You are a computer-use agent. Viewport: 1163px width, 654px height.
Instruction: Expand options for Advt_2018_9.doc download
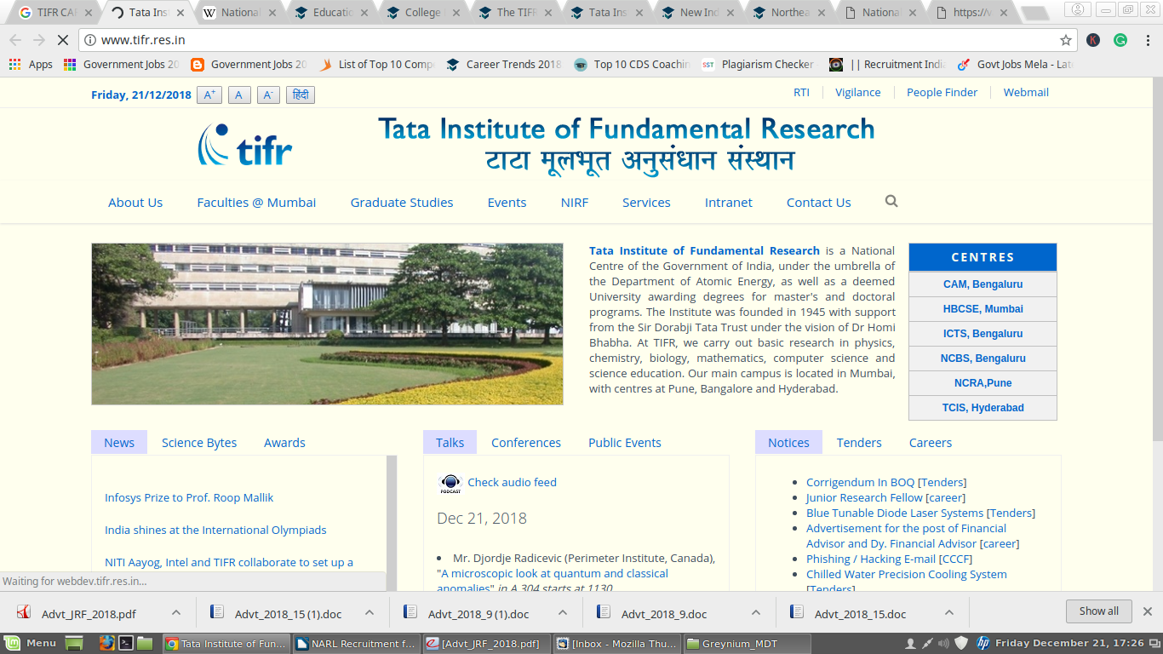click(x=756, y=612)
